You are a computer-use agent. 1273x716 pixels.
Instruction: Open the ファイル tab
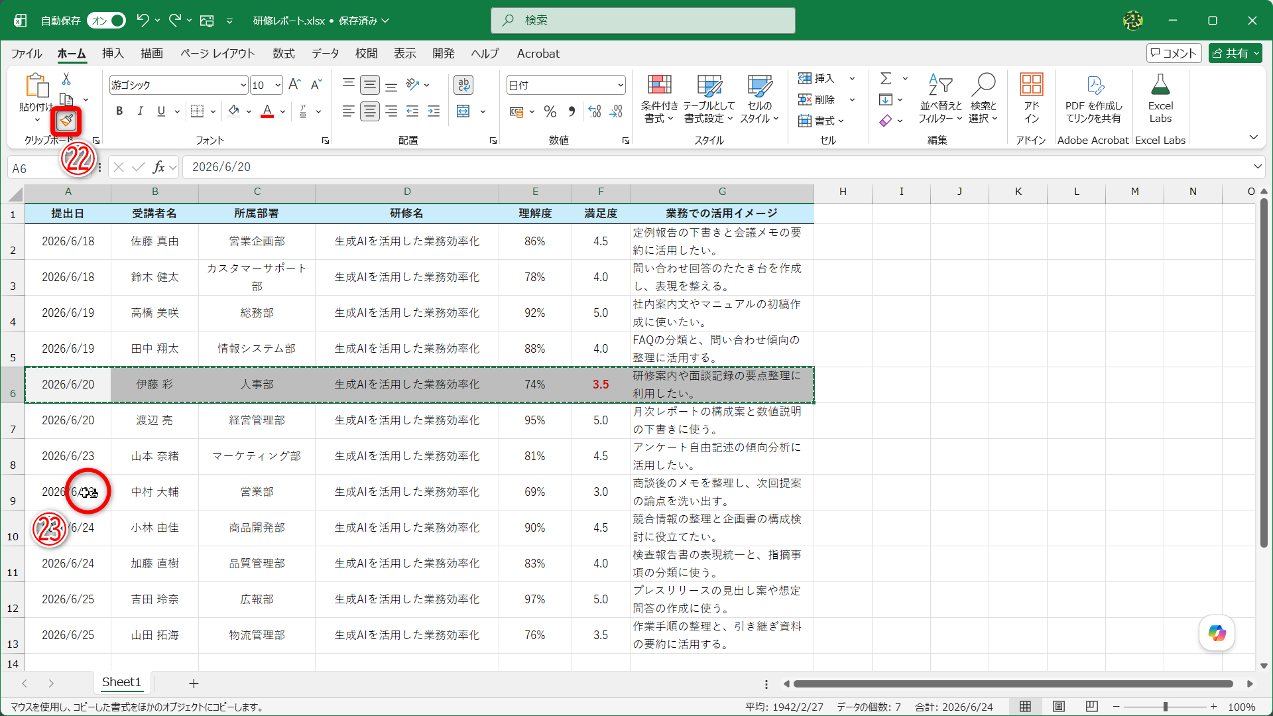point(27,54)
